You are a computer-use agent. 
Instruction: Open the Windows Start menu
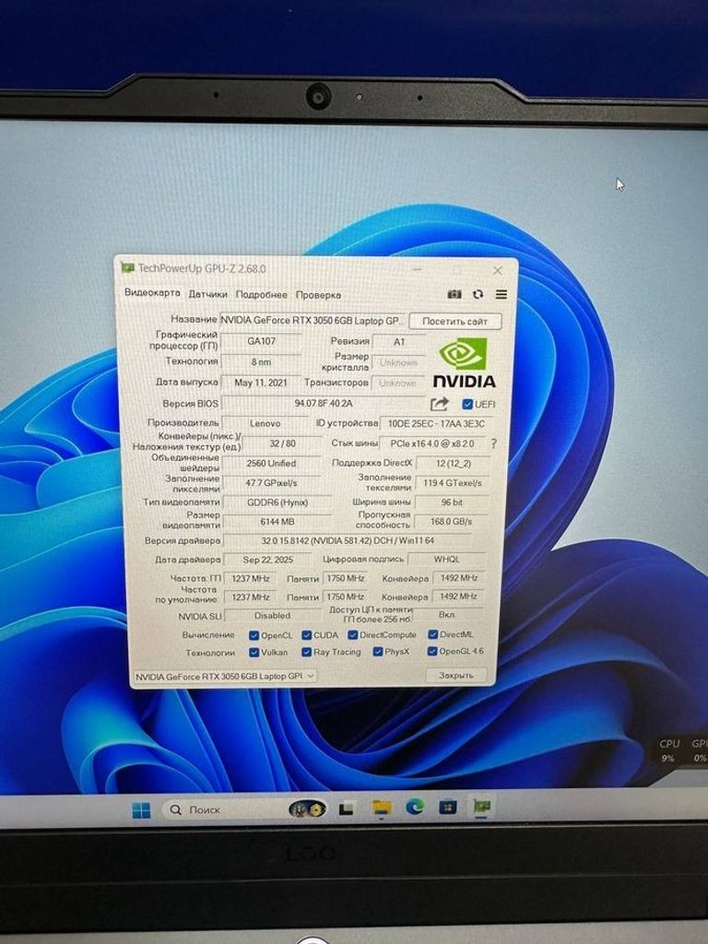pos(141,810)
